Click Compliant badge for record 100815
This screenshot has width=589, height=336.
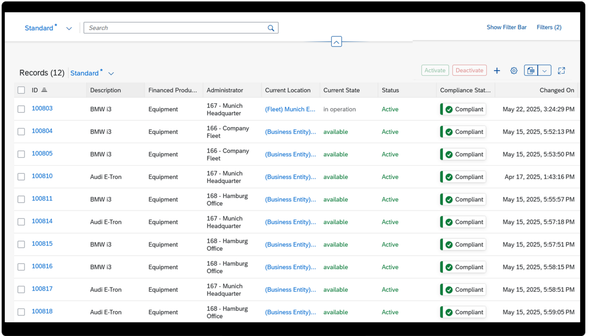[x=463, y=245]
